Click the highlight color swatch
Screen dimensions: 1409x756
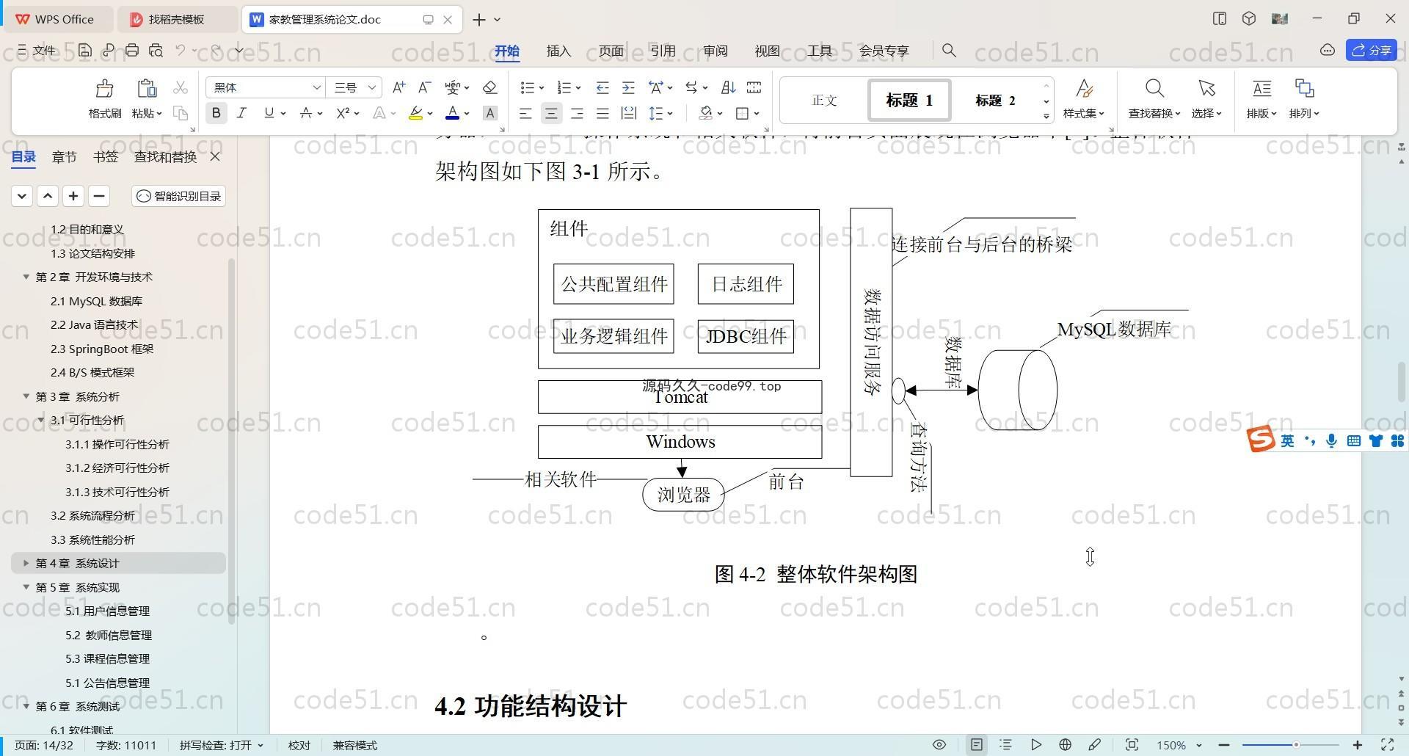pos(415,113)
